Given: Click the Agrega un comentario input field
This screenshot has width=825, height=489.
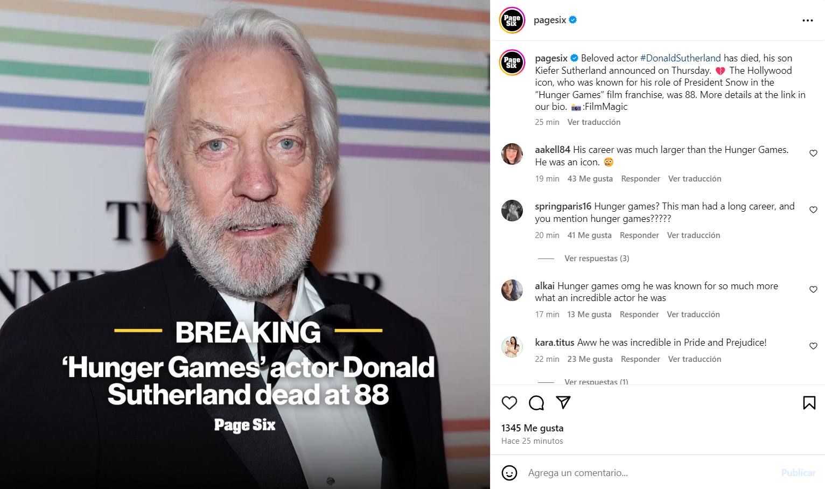Looking at the screenshot, I should click(646, 473).
